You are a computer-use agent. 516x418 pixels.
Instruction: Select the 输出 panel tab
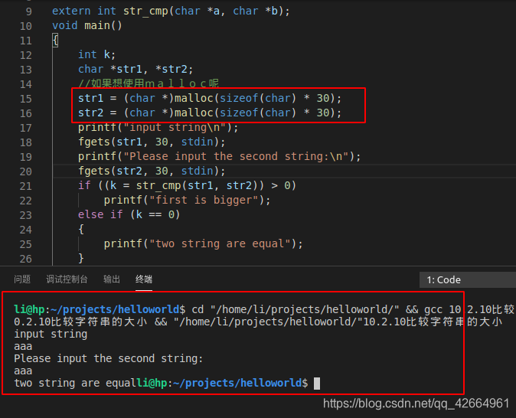tap(112, 279)
